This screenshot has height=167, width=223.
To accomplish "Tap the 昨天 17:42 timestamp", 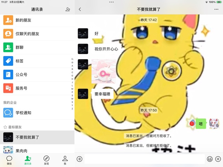I will click(x=149, y=20).
